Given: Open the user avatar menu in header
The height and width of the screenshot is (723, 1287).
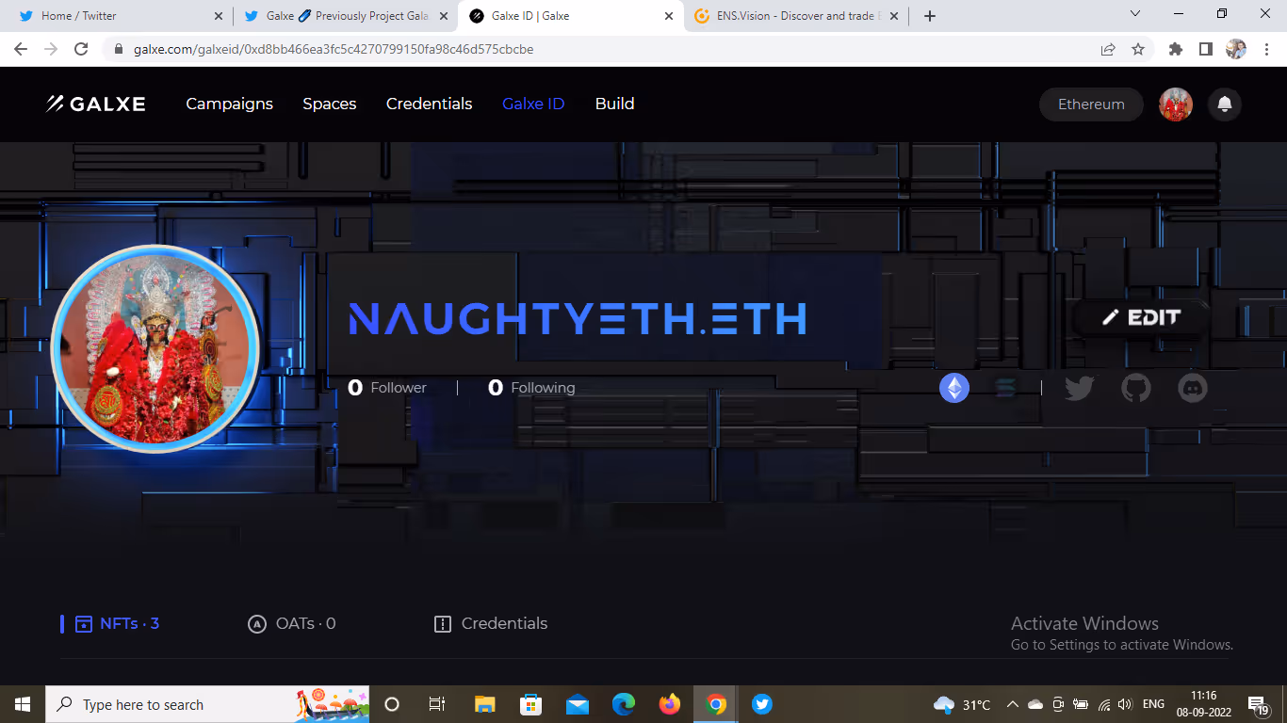Looking at the screenshot, I should click(x=1176, y=104).
